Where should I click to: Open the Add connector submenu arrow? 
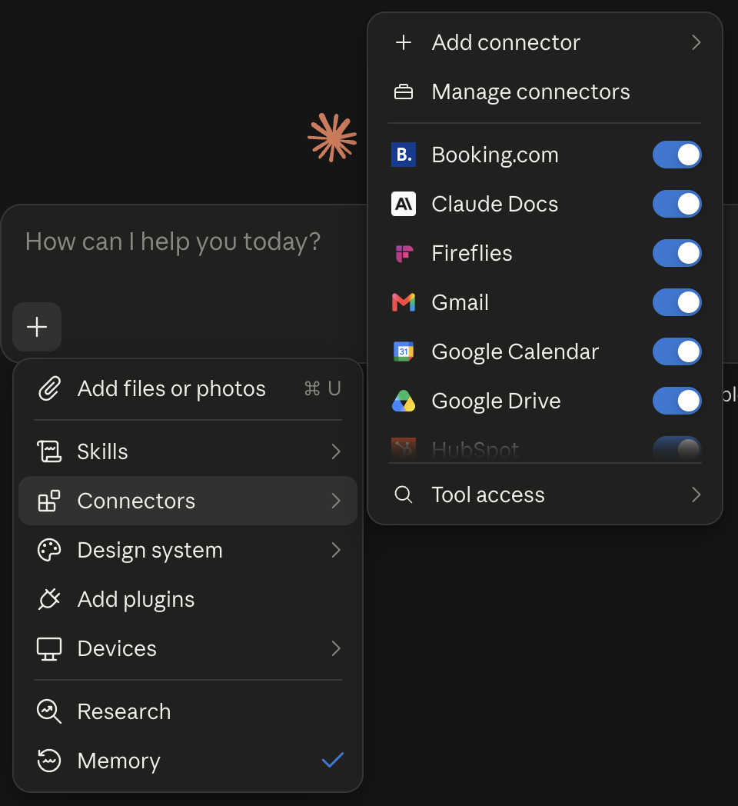(x=696, y=42)
